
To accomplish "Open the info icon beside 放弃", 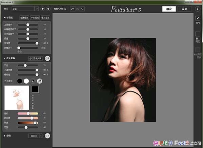I will coord(198,9).
